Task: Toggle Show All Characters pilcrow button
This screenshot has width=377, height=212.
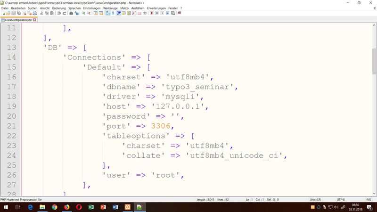Action: (x=113, y=13)
